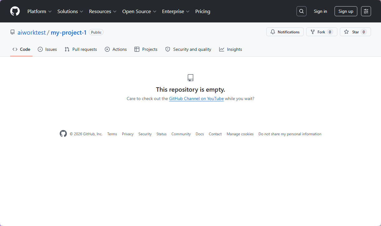Click the Notifications button
Viewport: 381px width, 226px height.
pos(285,32)
